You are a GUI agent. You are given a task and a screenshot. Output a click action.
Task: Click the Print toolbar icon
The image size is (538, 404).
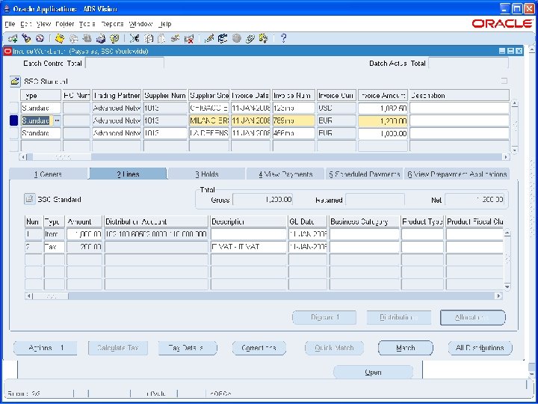pos(101,38)
